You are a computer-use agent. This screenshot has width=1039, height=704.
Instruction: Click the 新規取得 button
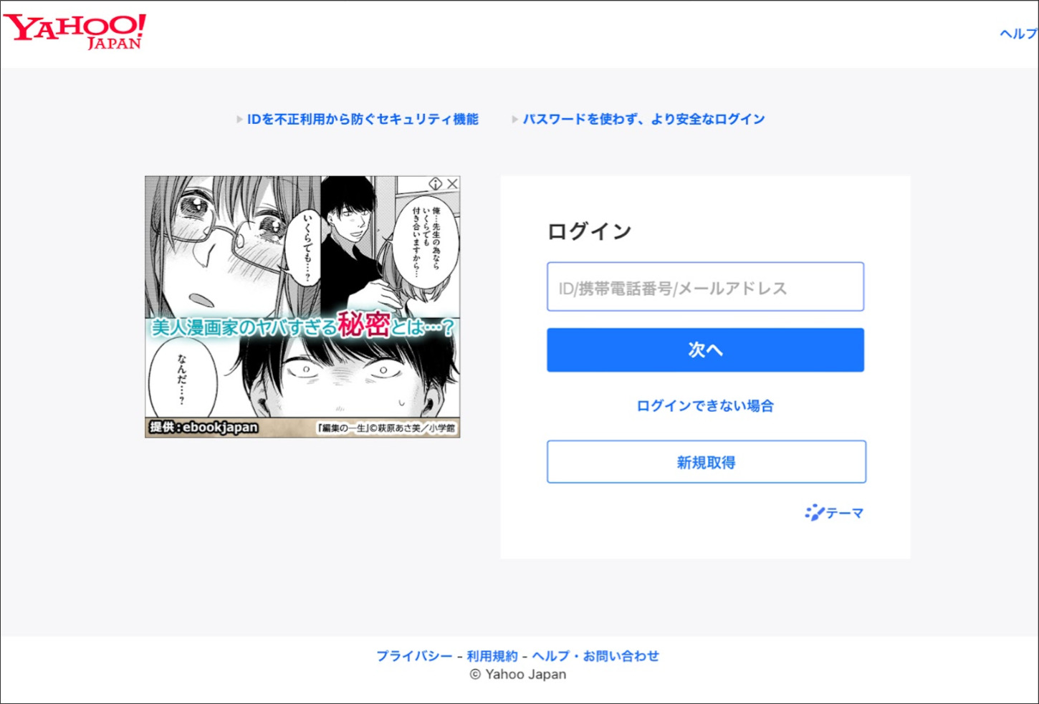click(707, 462)
